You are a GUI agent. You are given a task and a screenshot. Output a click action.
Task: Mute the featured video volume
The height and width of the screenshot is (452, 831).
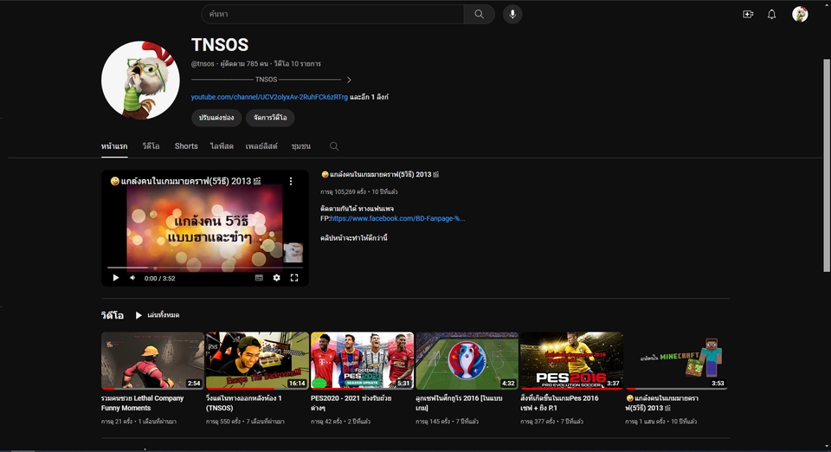tap(132, 278)
